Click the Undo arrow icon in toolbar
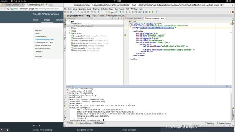The height and width of the screenshot is (132, 235). (x=75, y=12)
